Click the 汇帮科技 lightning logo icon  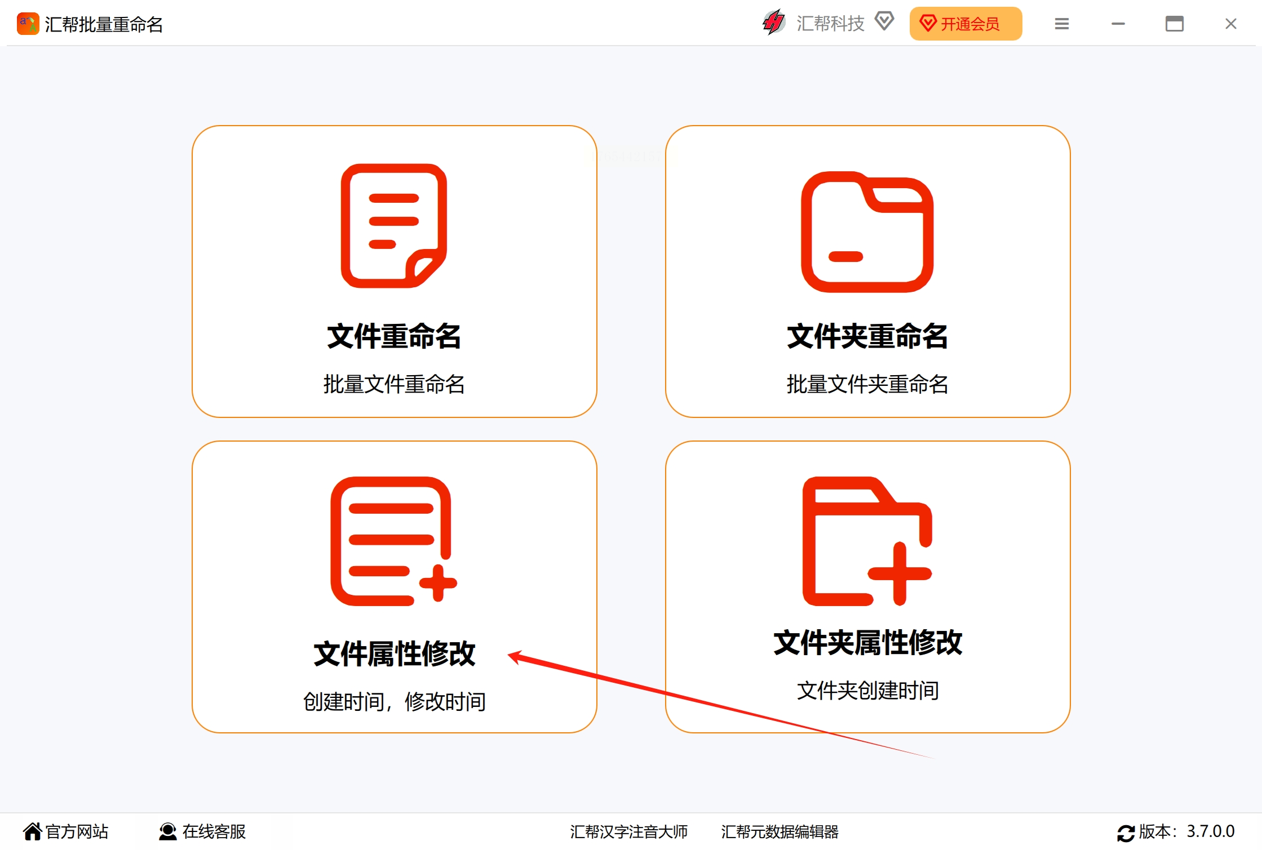click(774, 23)
